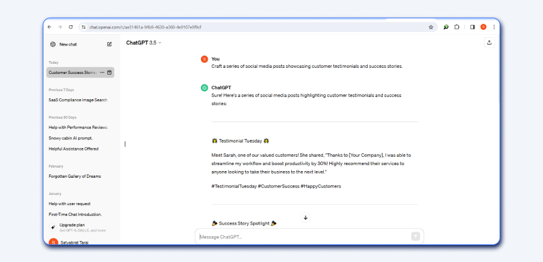
Task: Collapse the sidebar with the handle
Action: tap(125, 144)
